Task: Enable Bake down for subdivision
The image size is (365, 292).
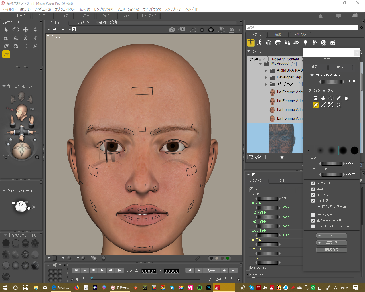Action: pyautogui.click(x=313, y=226)
